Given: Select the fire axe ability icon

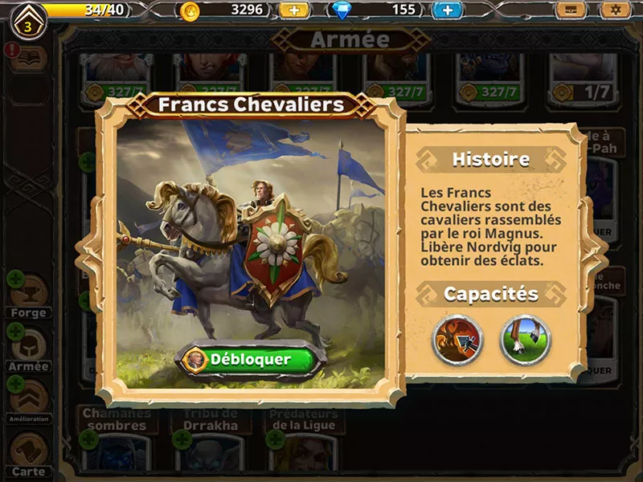Looking at the screenshot, I should pos(457,340).
